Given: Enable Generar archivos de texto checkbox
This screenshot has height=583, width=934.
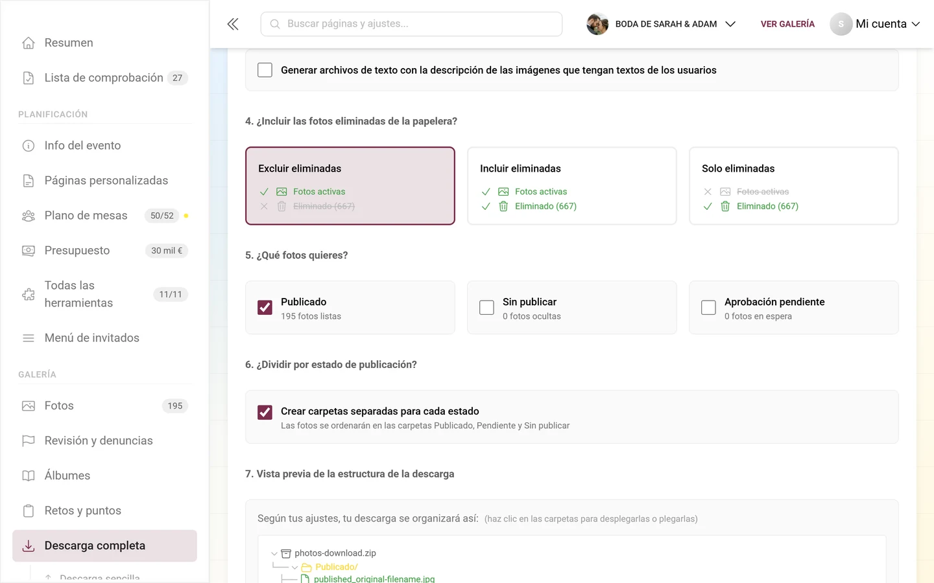Looking at the screenshot, I should 265,70.
